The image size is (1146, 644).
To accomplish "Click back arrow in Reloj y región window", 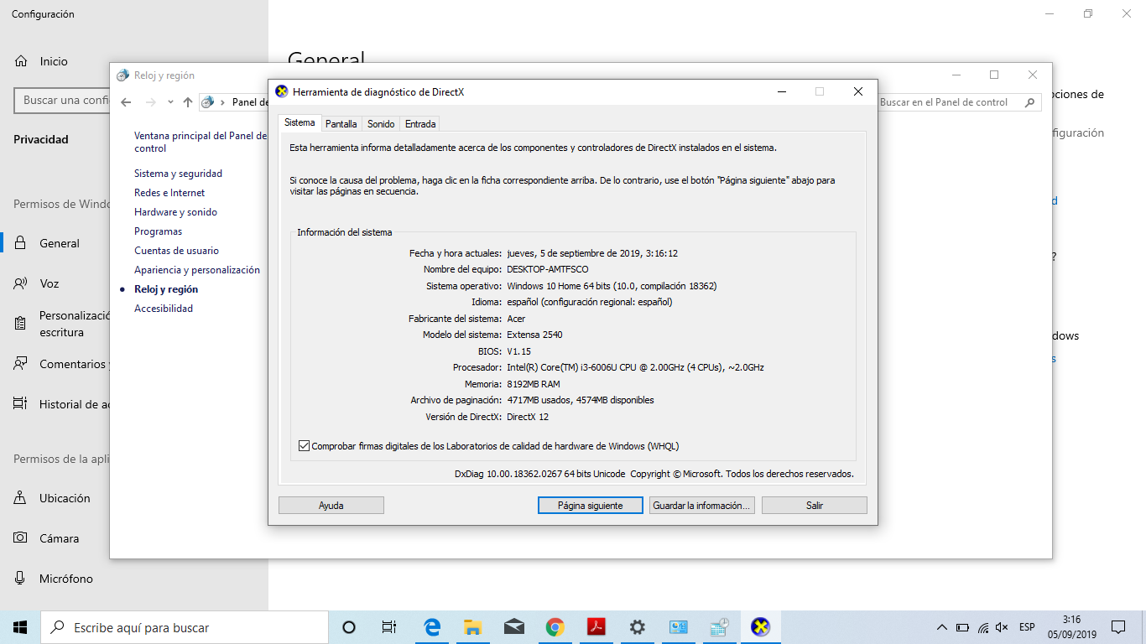I will [x=126, y=102].
